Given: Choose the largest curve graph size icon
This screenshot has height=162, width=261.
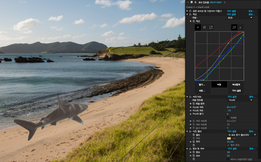Looking at the screenshot, I should 211,27.
